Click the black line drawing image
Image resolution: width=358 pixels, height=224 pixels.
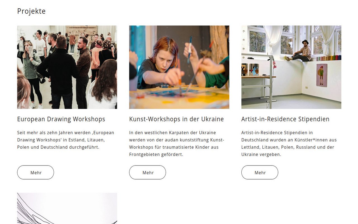pos(67,208)
